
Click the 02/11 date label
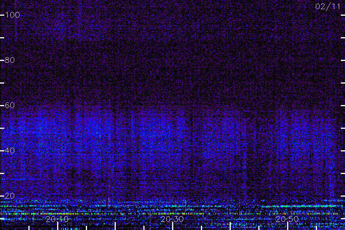[x=328, y=7]
